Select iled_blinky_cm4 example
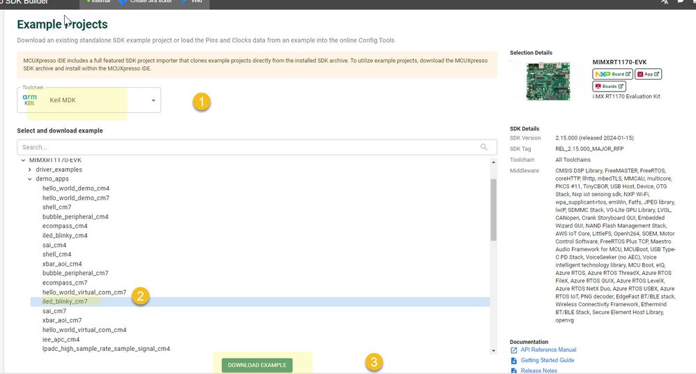Viewport: 696px width, 374px height. [65, 235]
